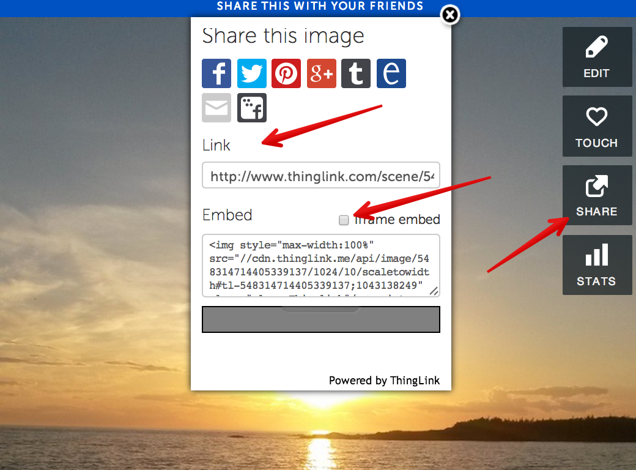Share image on Pinterest
Screen dimensions: 636x470
point(286,73)
